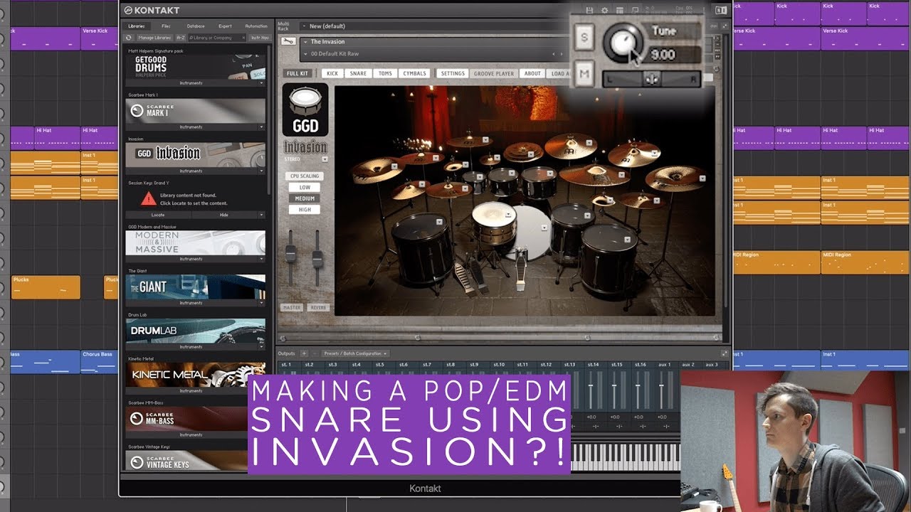The image size is (911, 512).
Task: Toggle the Mute M button in zoomed inset
Action: [x=584, y=73]
